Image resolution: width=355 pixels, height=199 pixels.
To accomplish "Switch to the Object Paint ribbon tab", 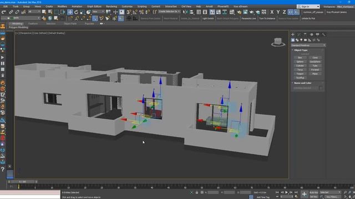I will coord(70,24).
